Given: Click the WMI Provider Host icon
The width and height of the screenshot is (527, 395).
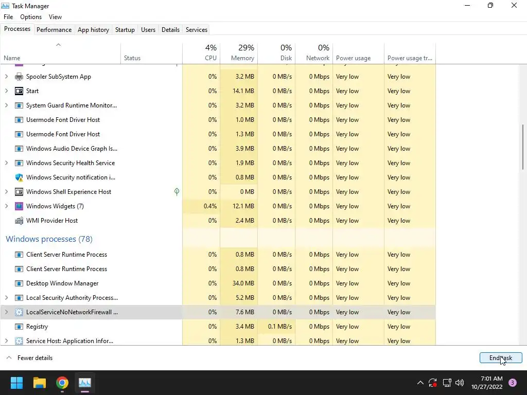Looking at the screenshot, I should tap(19, 221).
